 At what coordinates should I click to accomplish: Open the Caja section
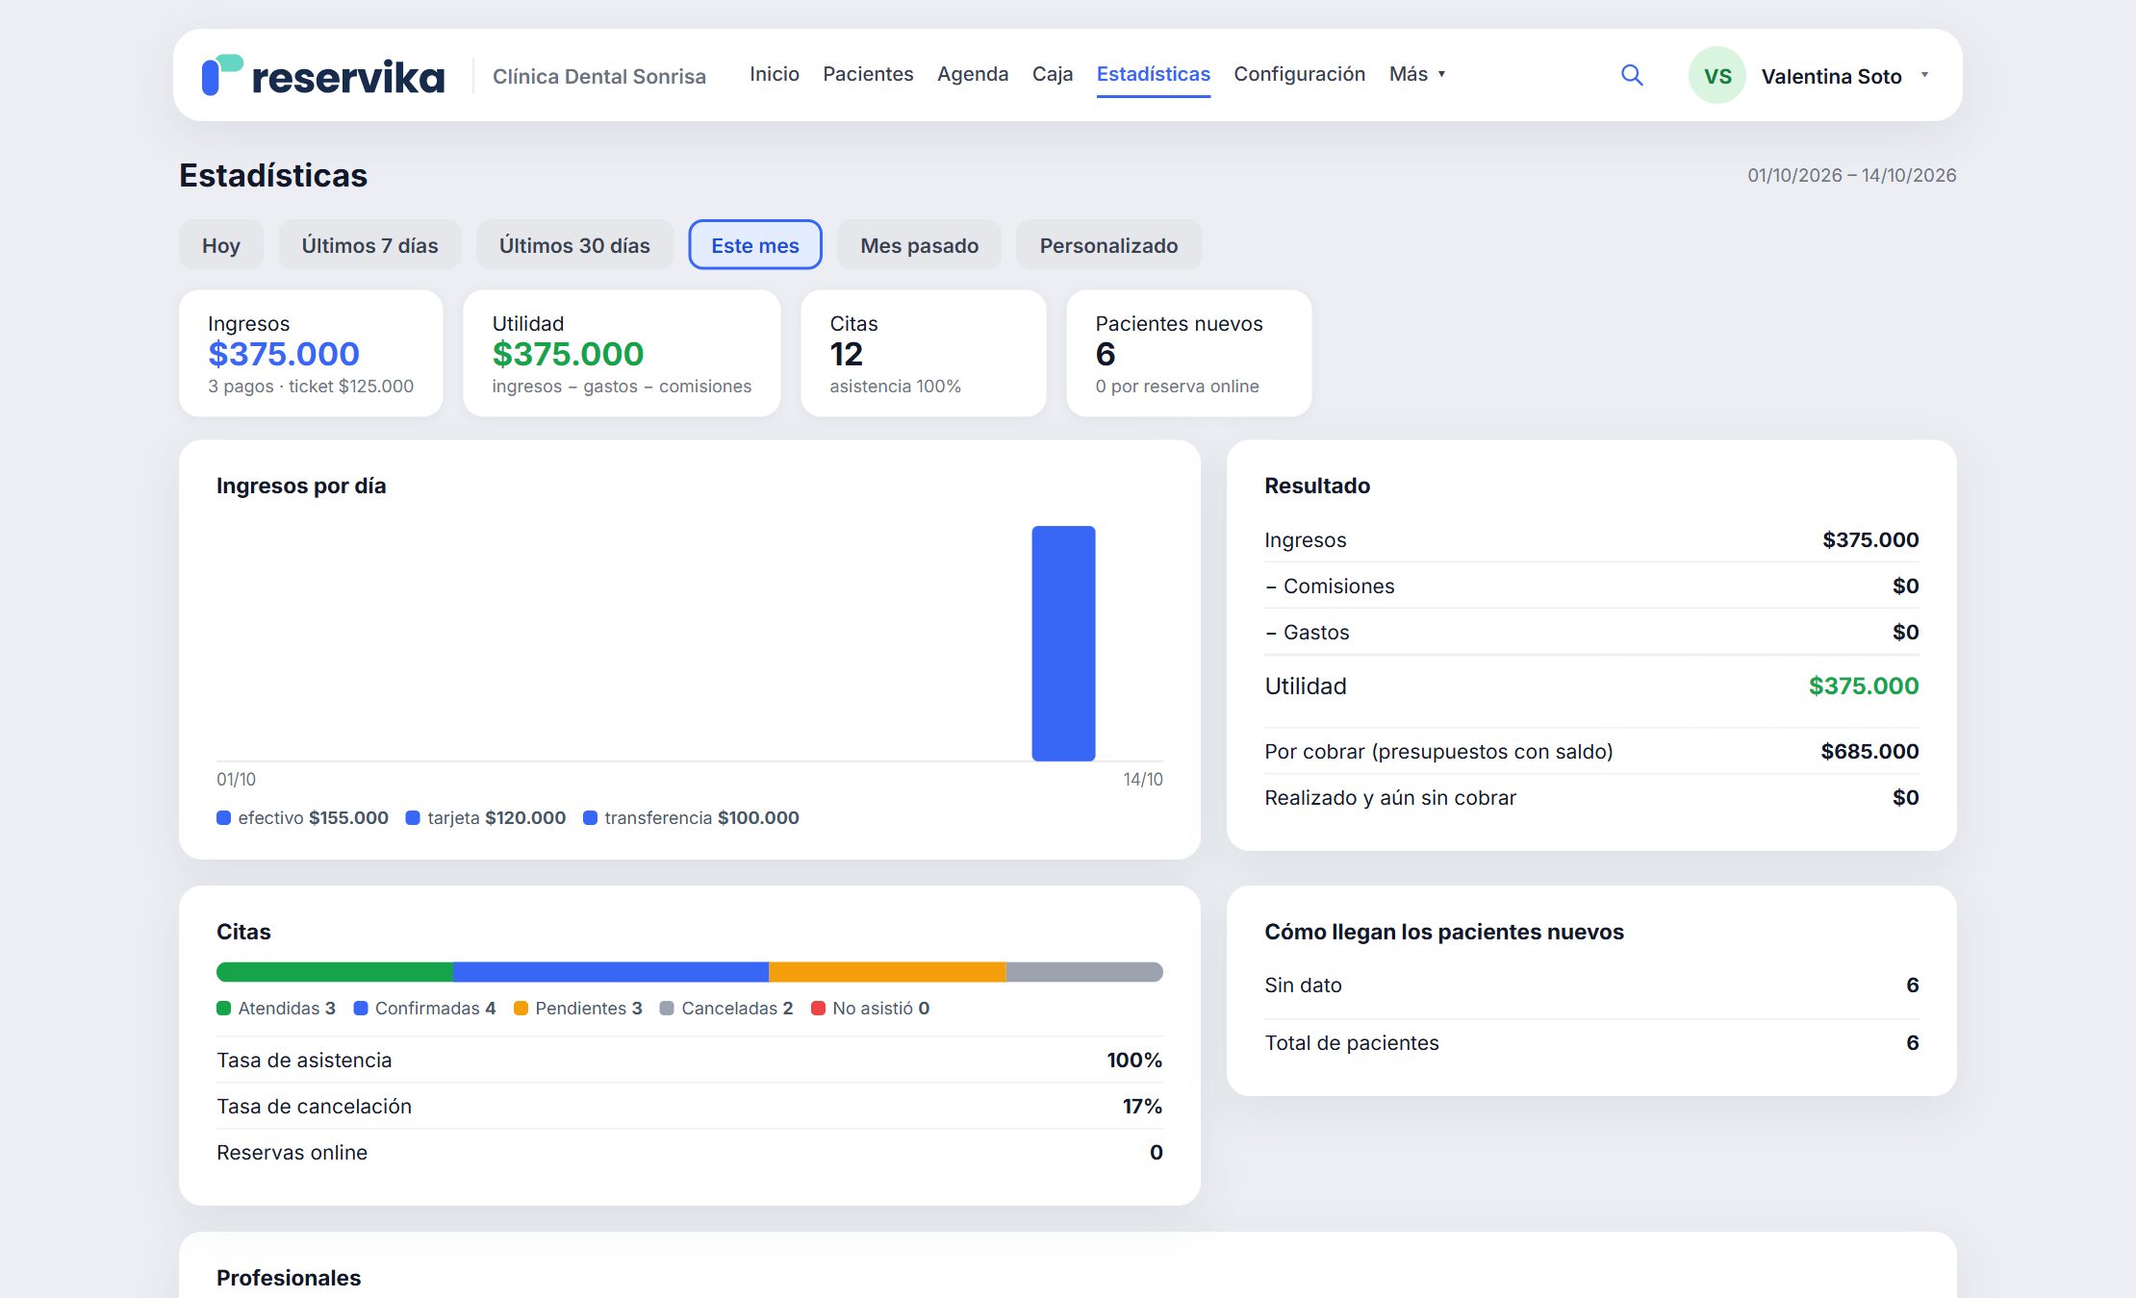[1053, 74]
